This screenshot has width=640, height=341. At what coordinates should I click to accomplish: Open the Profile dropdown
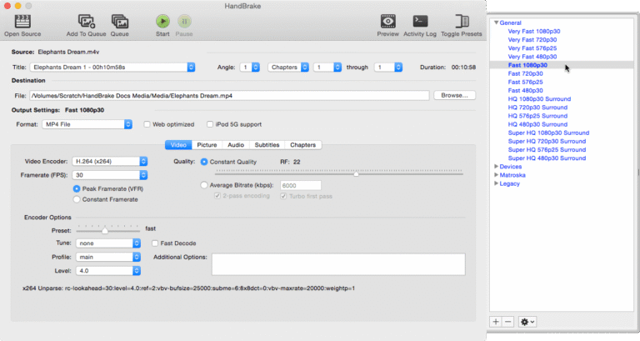coord(108,257)
